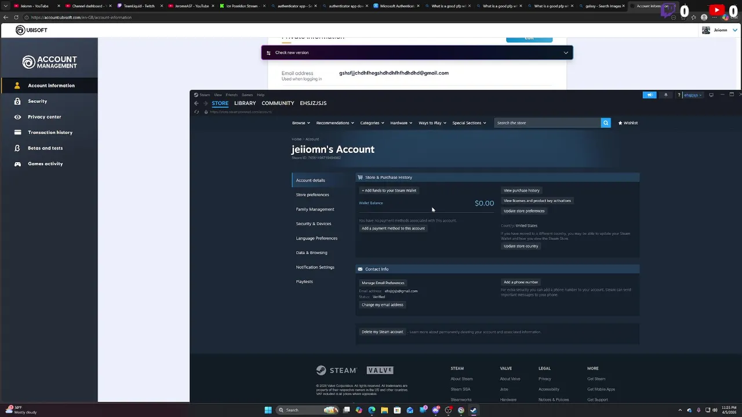Screen dimensions: 742x417
Task: Open the Games menu in Steam
Action: point(247,95)
